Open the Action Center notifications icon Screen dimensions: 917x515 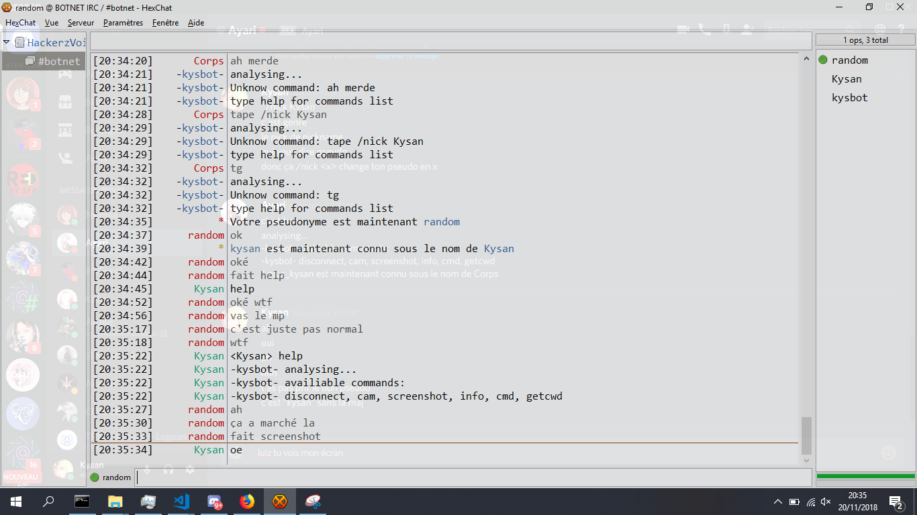click(x=896, y=502)
